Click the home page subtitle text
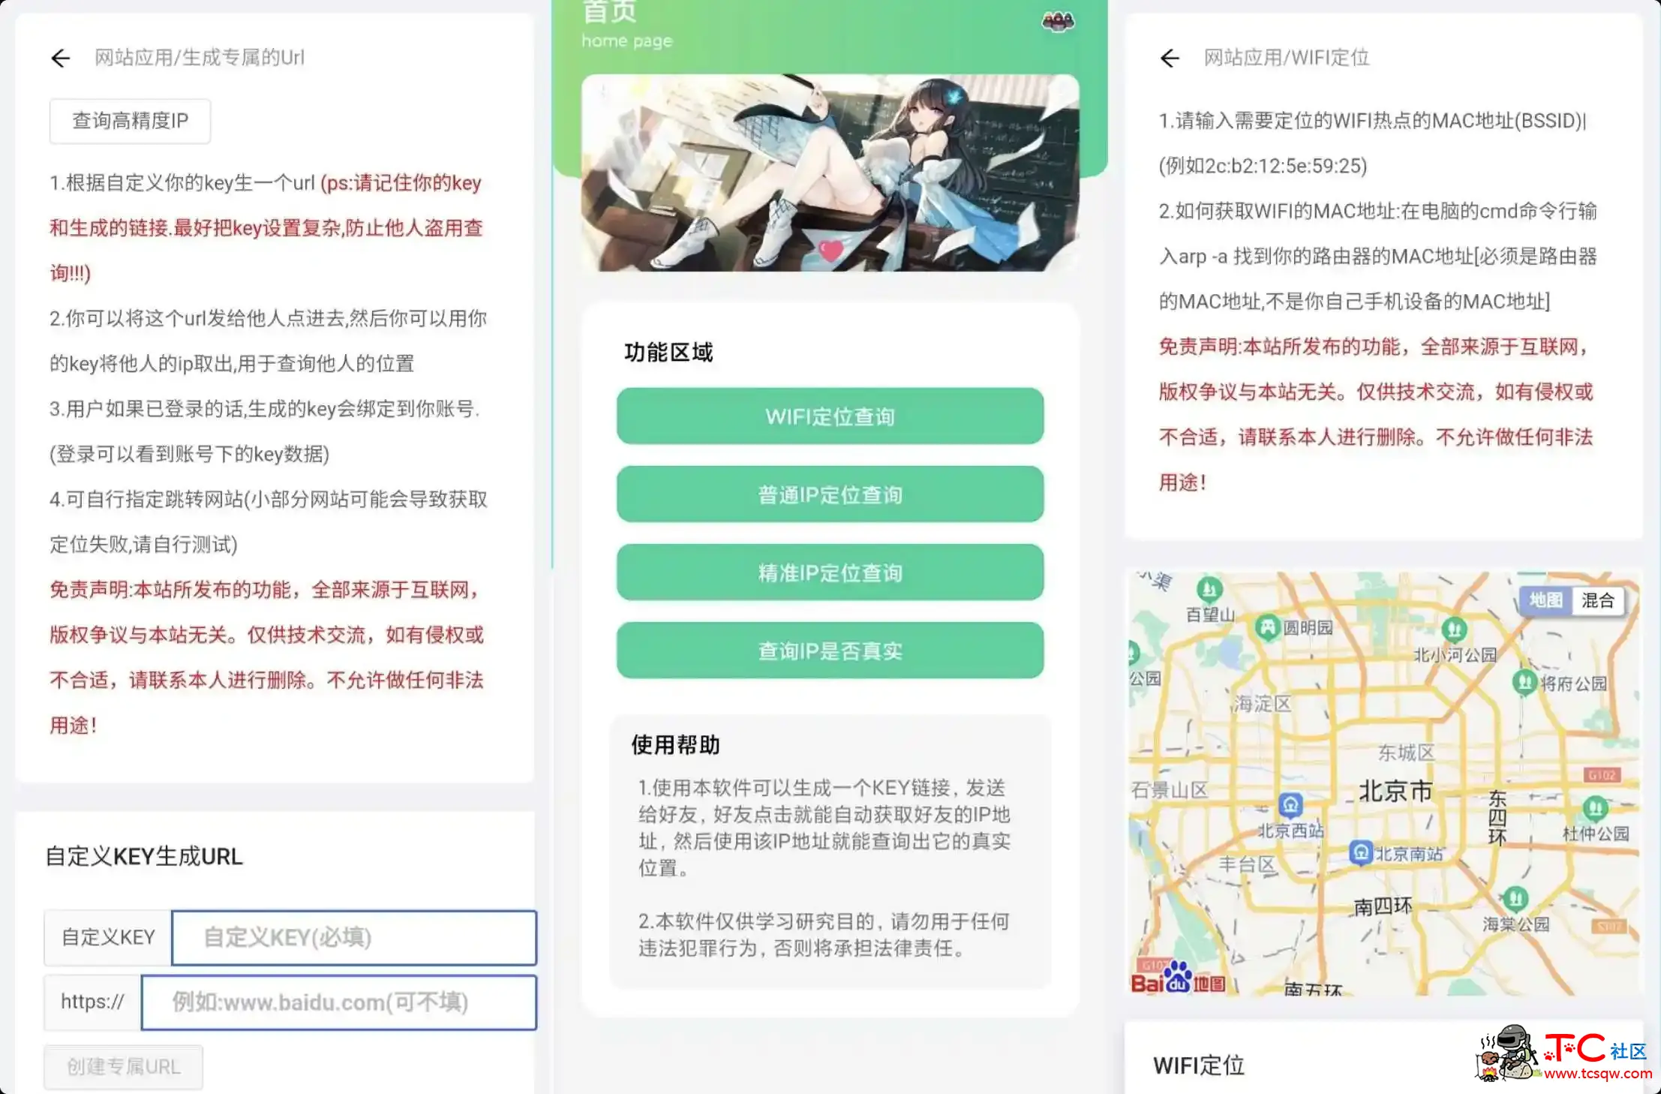 pyautogui.click(x=627, y=41)
